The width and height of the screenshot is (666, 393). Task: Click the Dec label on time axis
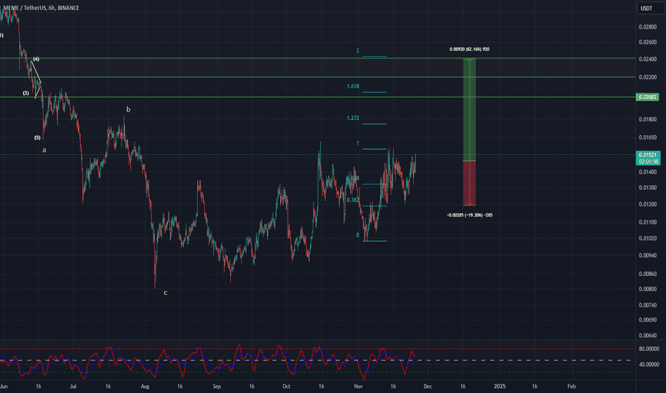[428, 387]
